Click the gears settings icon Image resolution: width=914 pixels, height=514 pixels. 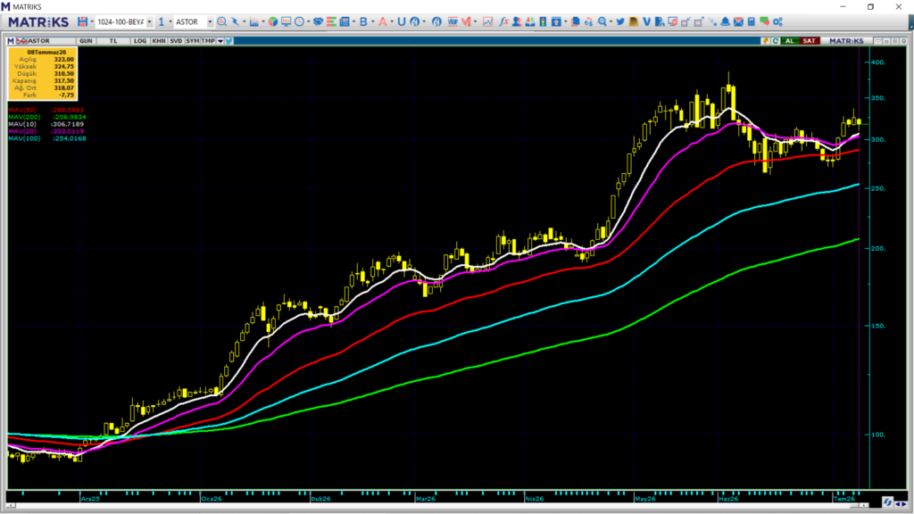(777, 21)
